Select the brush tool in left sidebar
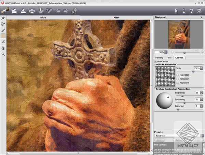 [x=3, y=30]
